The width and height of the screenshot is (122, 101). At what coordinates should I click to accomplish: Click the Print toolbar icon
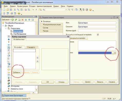pyautogui.click(x=26, y=10)
